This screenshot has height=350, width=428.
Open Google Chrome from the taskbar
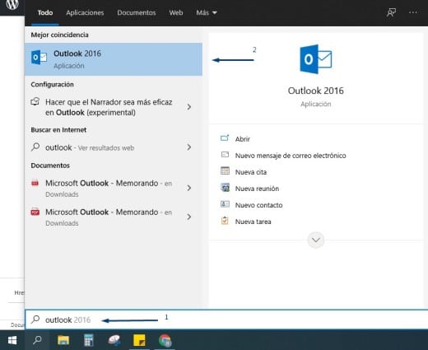point(165,340)
